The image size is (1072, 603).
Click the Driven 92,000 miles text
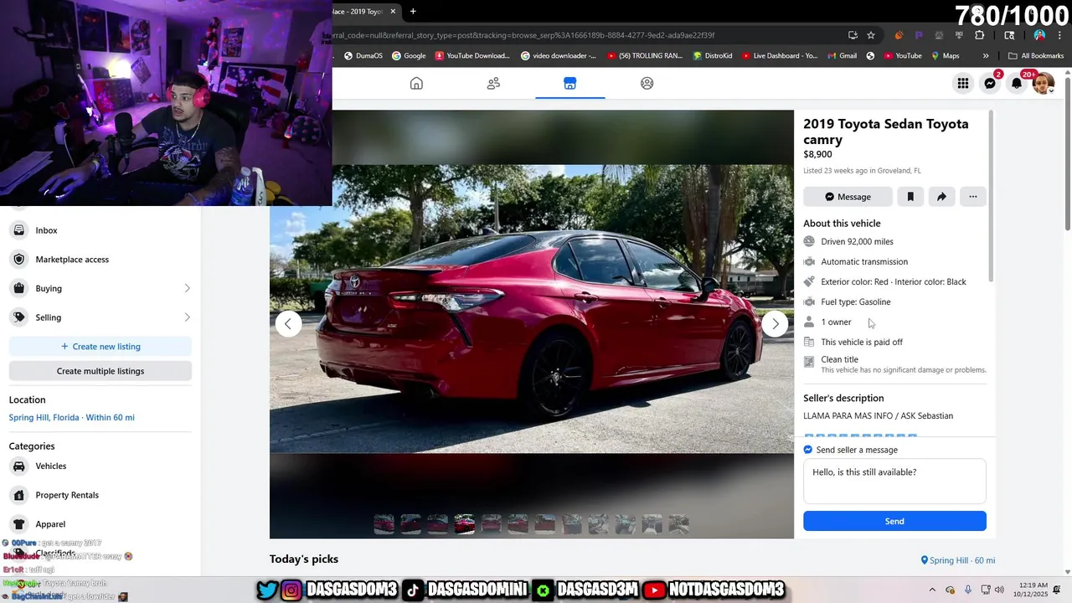coord(857,241)
